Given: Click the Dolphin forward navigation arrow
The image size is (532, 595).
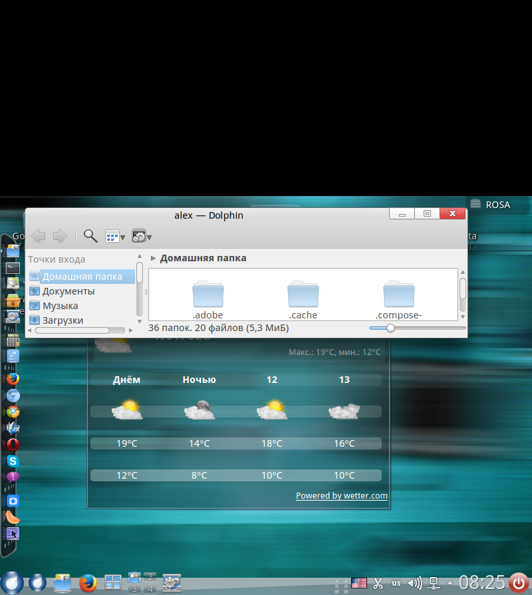Looking at the screenshot, I should coord(60,236).
